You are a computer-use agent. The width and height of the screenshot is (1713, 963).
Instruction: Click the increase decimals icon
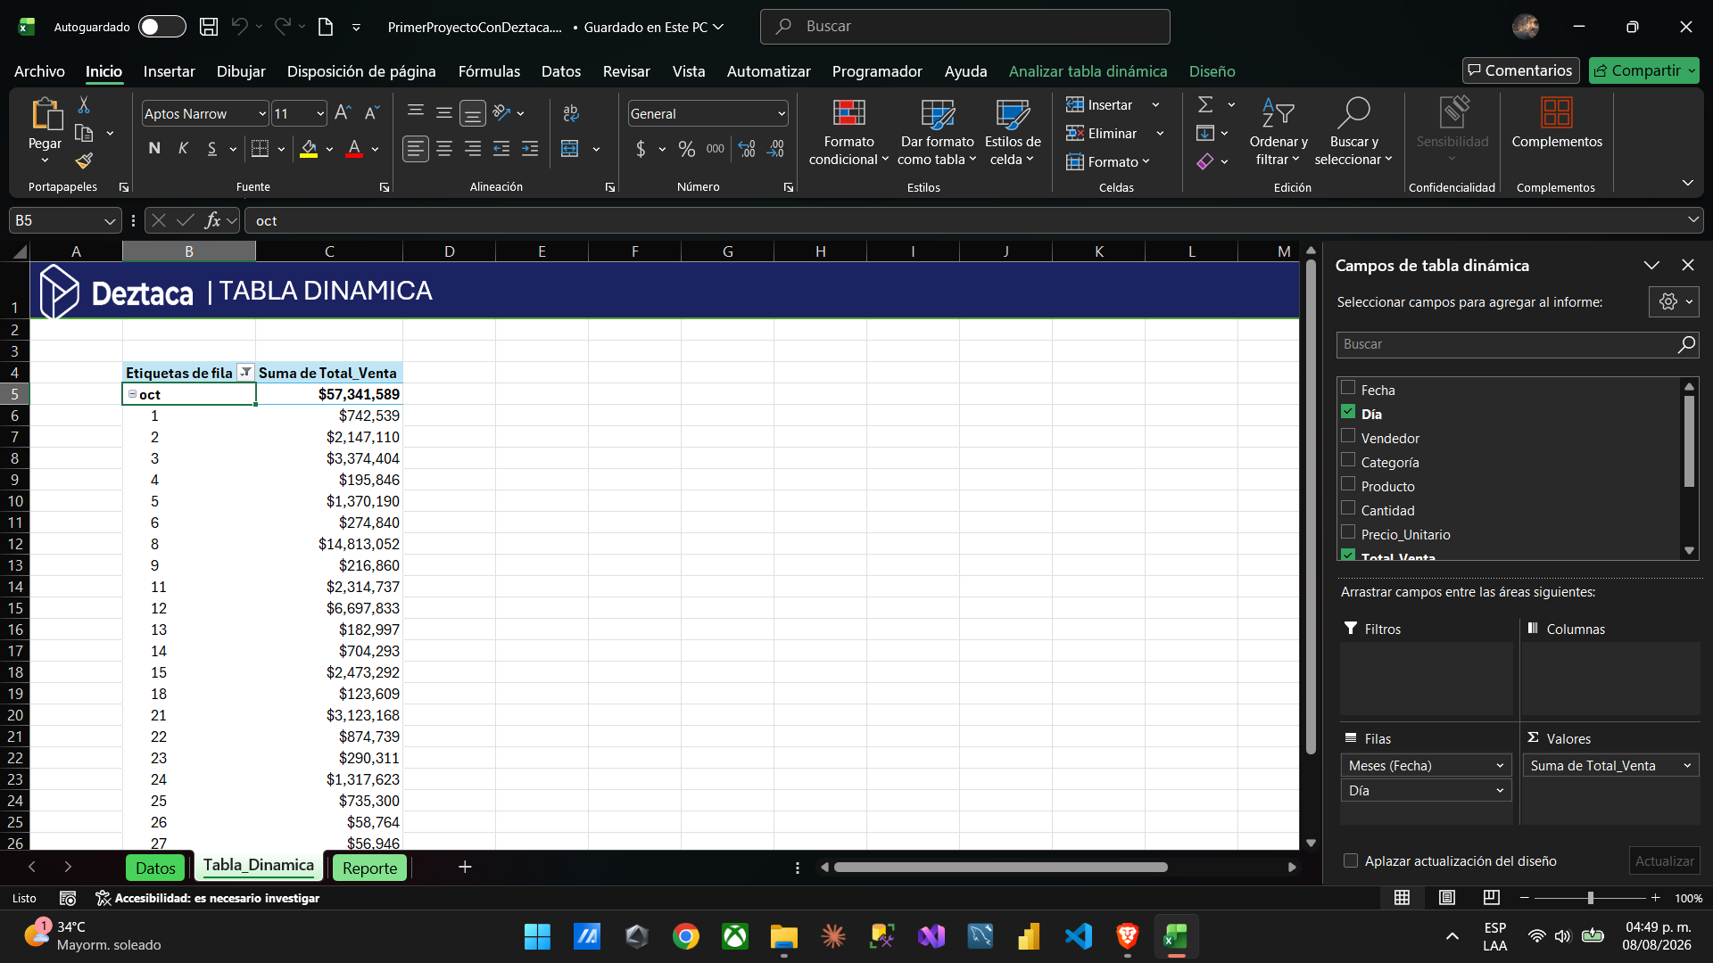tap(747, 149)
